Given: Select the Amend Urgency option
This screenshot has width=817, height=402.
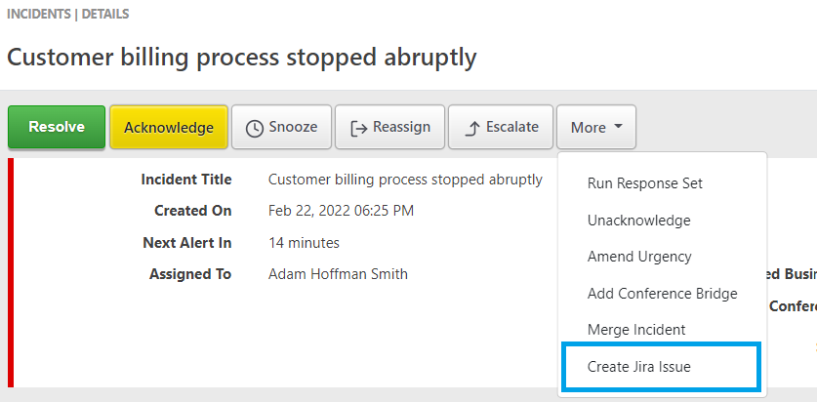Looking at the screenshot, I should (x=639, y=257).
